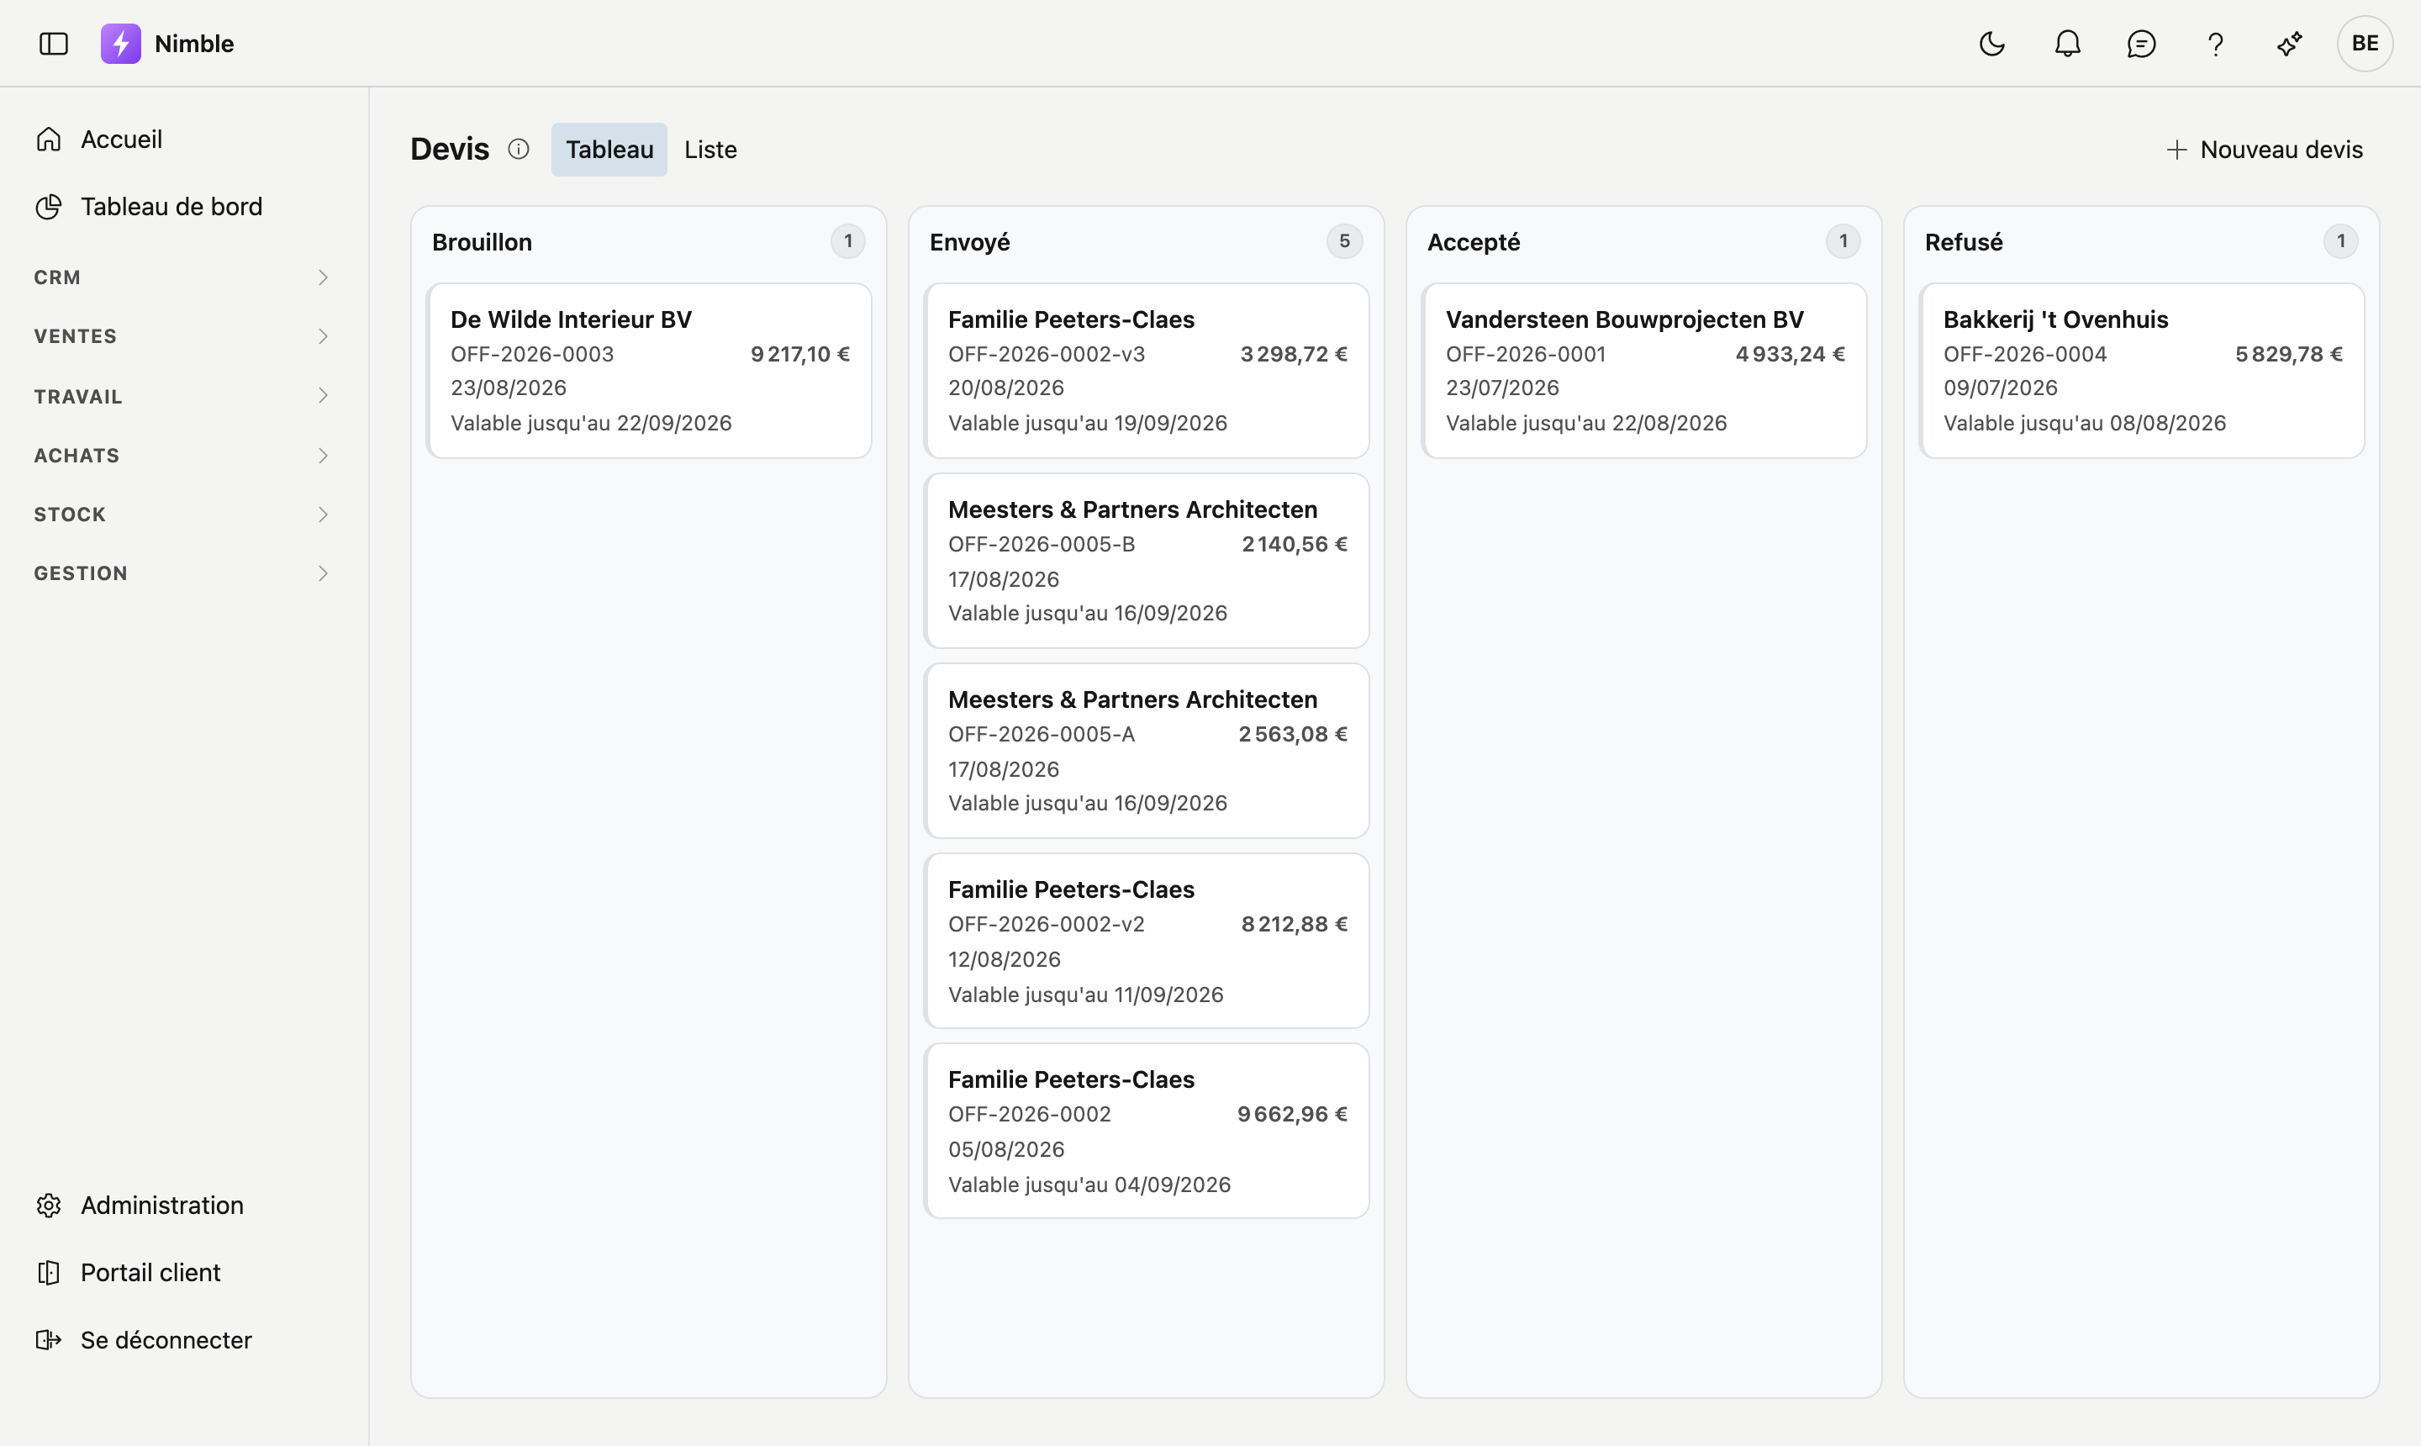Click the Accepté count badge

(x=1843, y=240)
